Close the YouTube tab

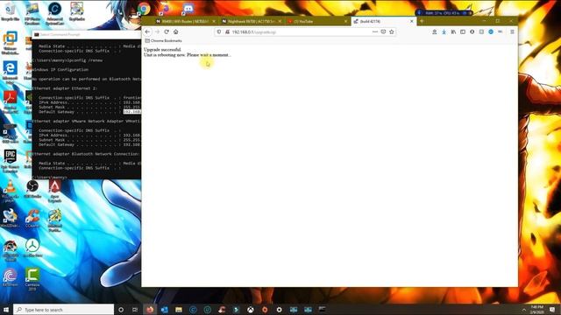tap(345, 21)
